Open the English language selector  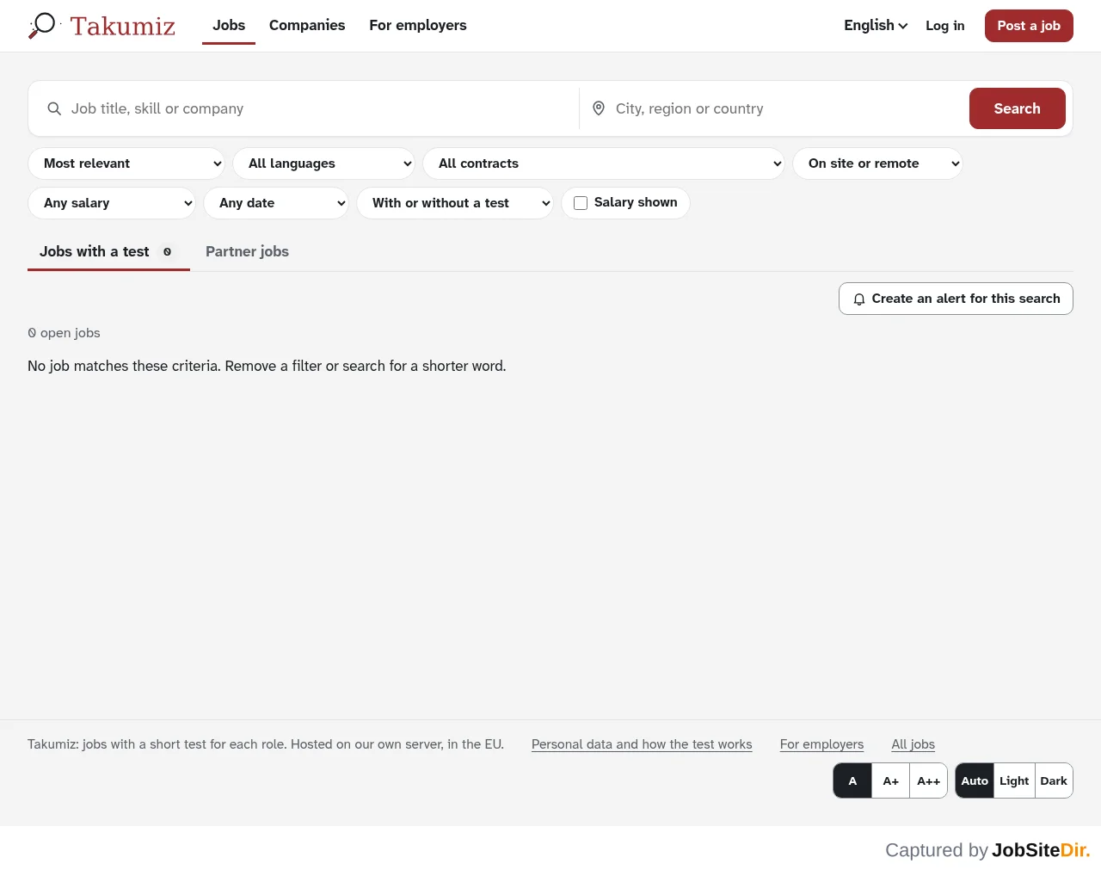click(x=876, y=26)
